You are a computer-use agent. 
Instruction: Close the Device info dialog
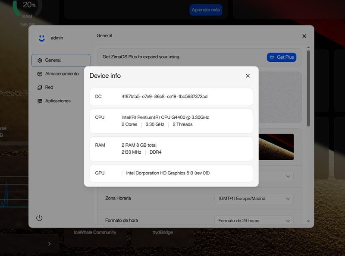(x=248, y=76)
